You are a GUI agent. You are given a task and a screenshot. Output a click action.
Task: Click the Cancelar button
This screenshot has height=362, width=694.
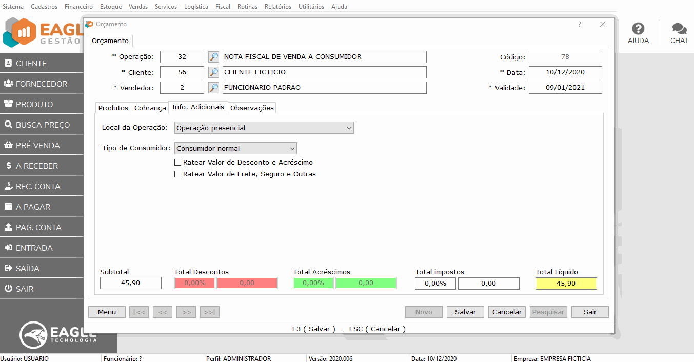507,312
